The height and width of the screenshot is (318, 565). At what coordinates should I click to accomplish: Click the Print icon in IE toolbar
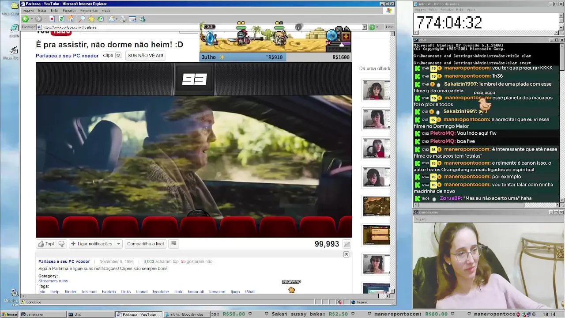(x=123, y=19)
